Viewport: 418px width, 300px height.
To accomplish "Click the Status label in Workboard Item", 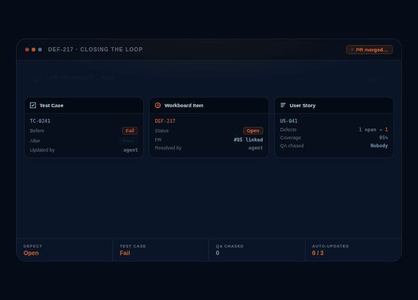I will 162,130.
